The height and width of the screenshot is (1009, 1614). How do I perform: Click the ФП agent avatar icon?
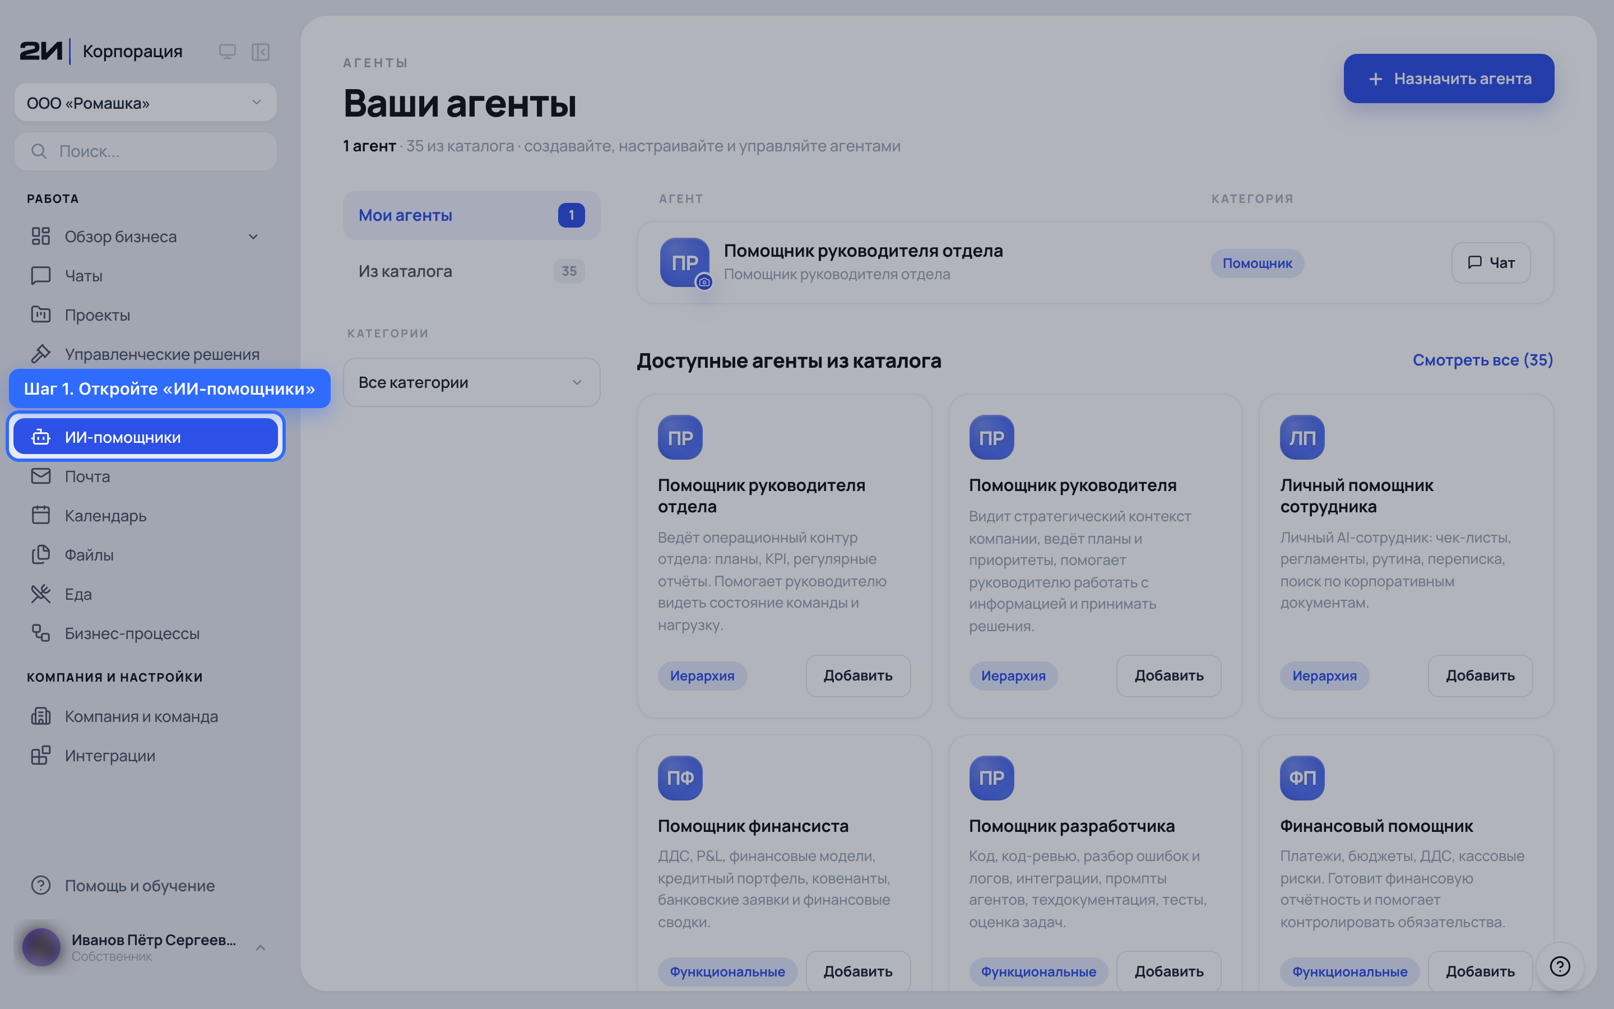pos(1302,777)
